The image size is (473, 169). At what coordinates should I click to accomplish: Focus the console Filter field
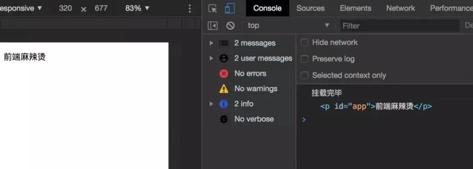pyautogui.click(x=400, y=26)
